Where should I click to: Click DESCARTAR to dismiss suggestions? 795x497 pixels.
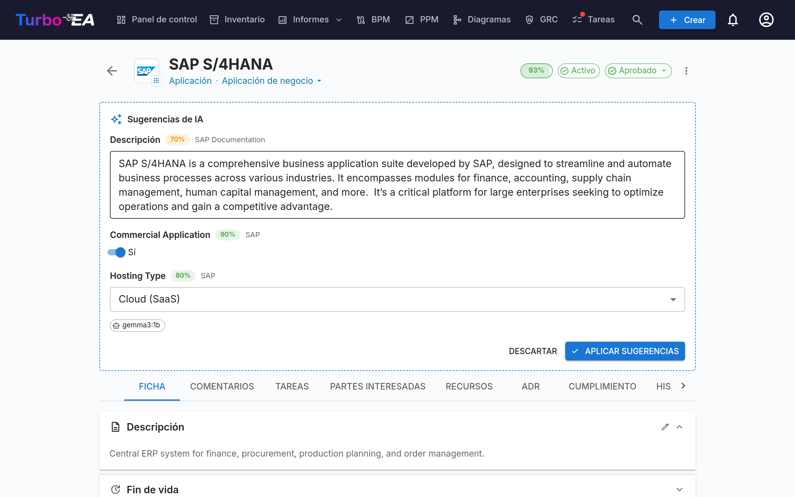tap(533, 351)
